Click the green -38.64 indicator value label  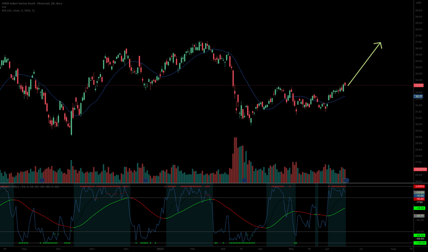coord(419,208)
